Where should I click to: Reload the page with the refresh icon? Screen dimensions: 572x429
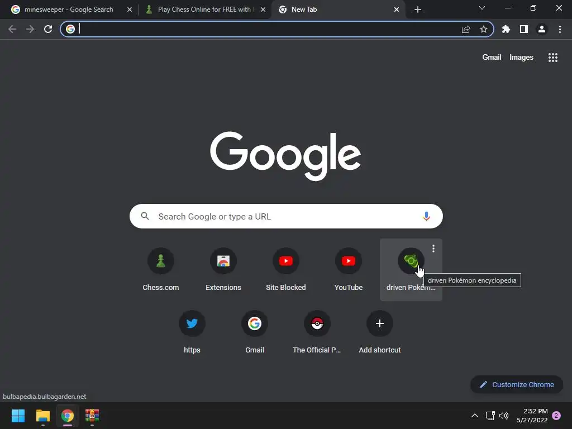tap(48, 29)
